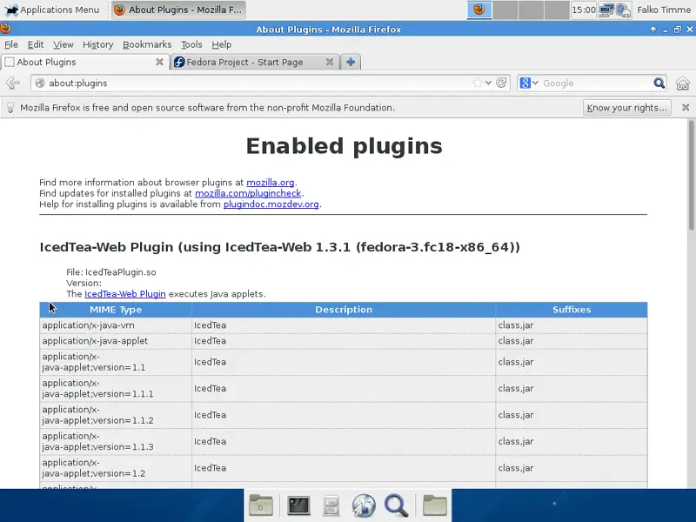Screen dimensions: 696x522
Task: Click the java-applet;version=1.1.1 MIME cell
Action: [116, 388]
